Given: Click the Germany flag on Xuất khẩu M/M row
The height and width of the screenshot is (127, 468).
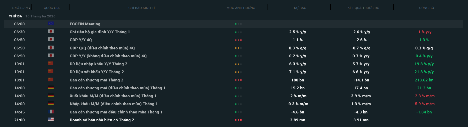Looking at the screenshot, I should coord(51,96).
